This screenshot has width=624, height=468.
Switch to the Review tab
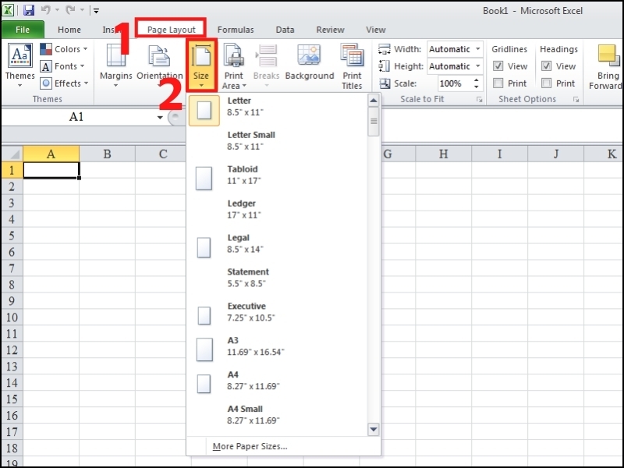click(330, 29)
